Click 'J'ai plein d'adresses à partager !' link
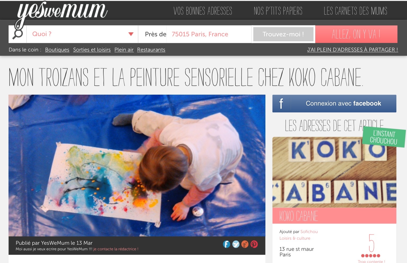The image size is (407, 263). tap(352, 50)
